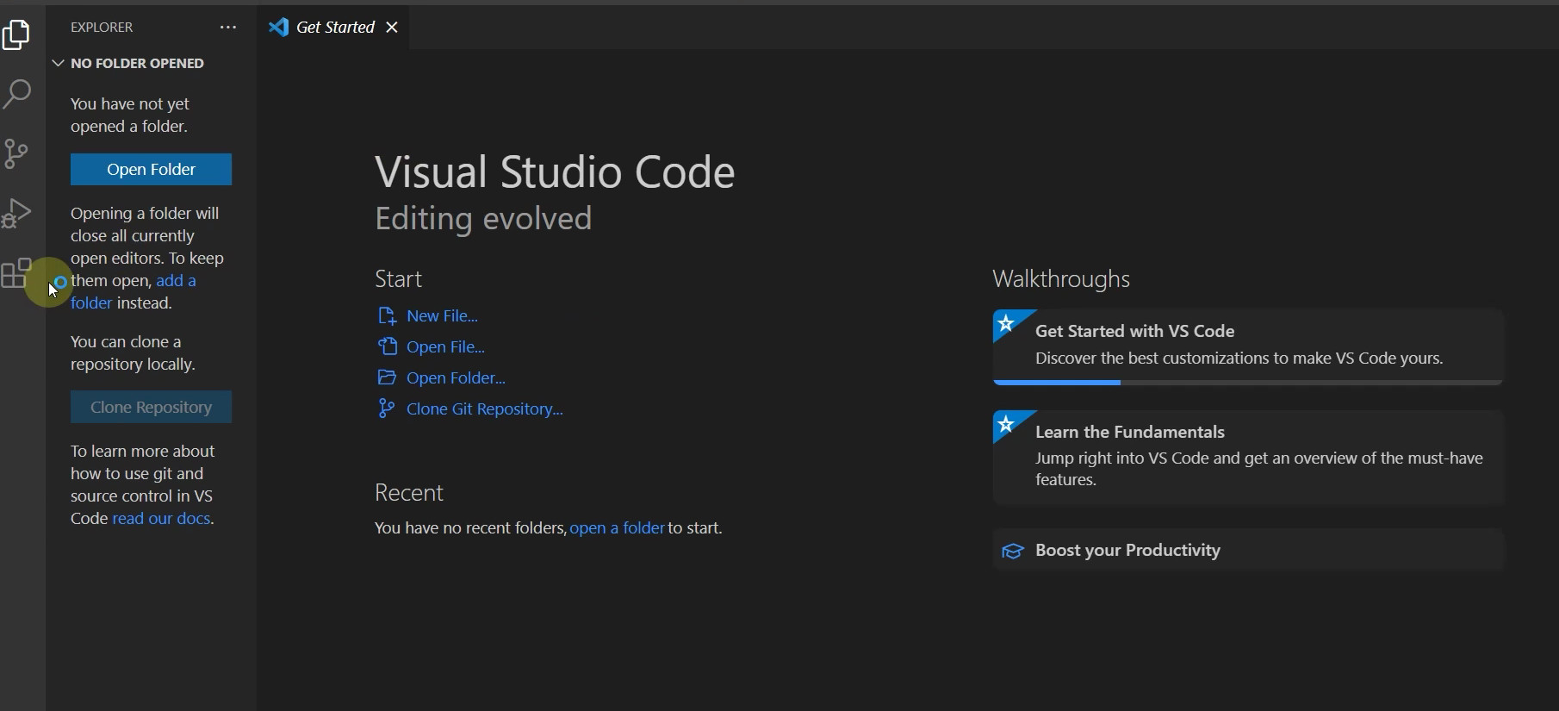This screenshot has height=711, width=1559.
Task: Collapse the NO FOLDER OPENED section
Action: coord(151,63)
